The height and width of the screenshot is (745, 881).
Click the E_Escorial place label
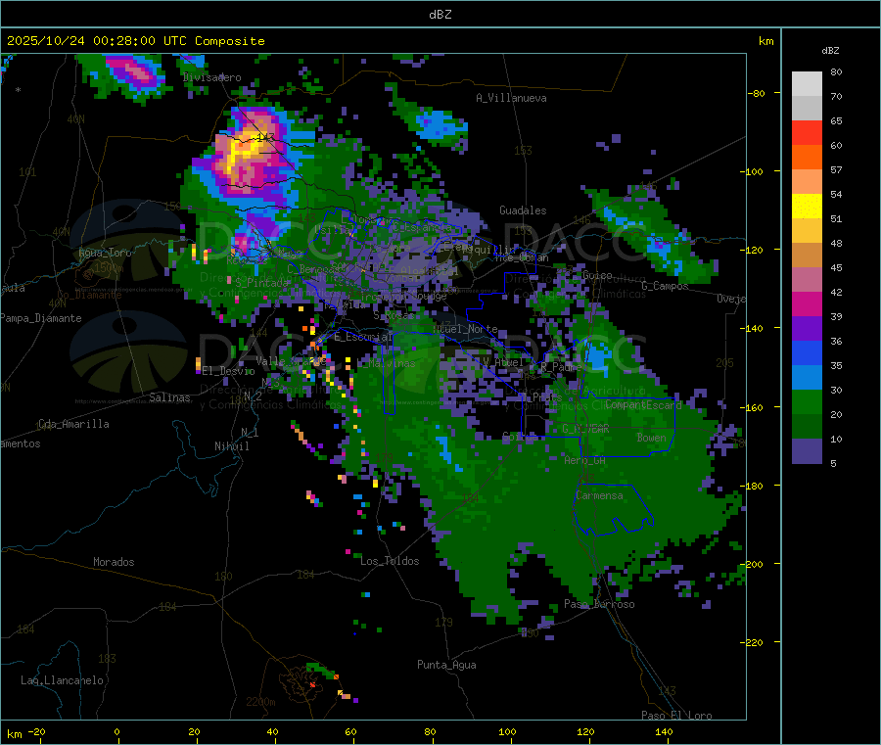pyautogui.click(x=363, y=337)
